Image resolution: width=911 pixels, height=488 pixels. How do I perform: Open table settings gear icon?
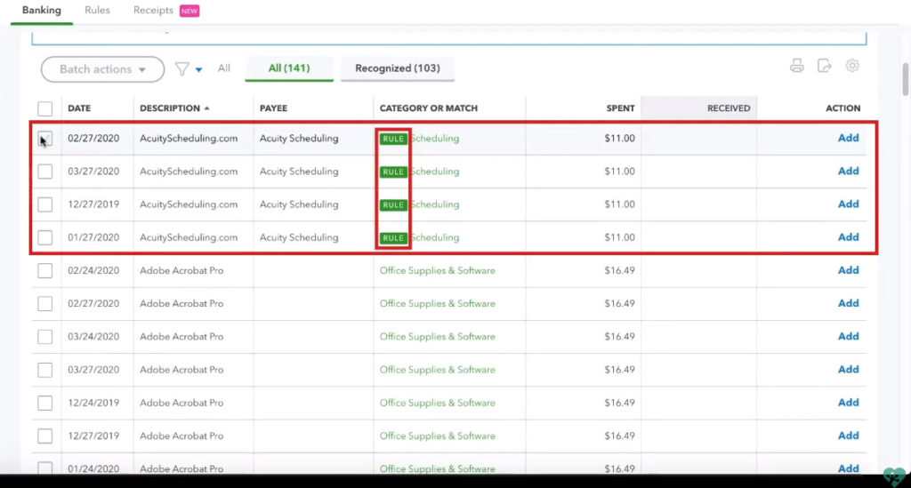click(852, 66)
